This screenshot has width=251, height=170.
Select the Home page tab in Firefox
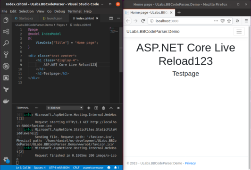click(149, 12)
